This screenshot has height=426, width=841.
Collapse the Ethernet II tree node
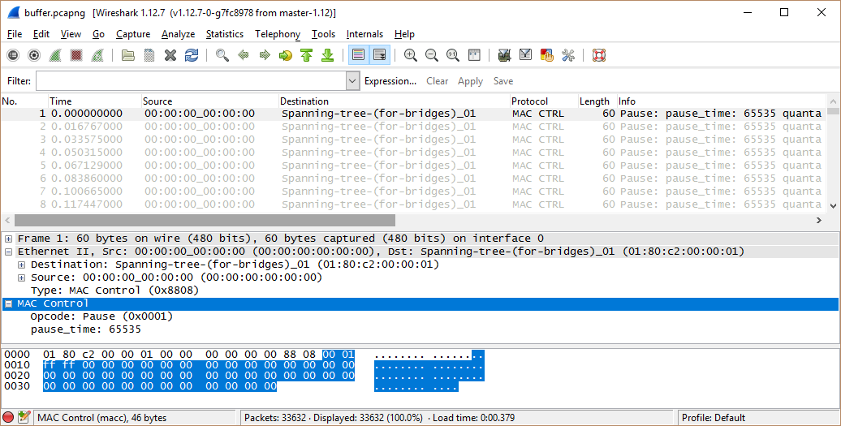tap(9, 252)
